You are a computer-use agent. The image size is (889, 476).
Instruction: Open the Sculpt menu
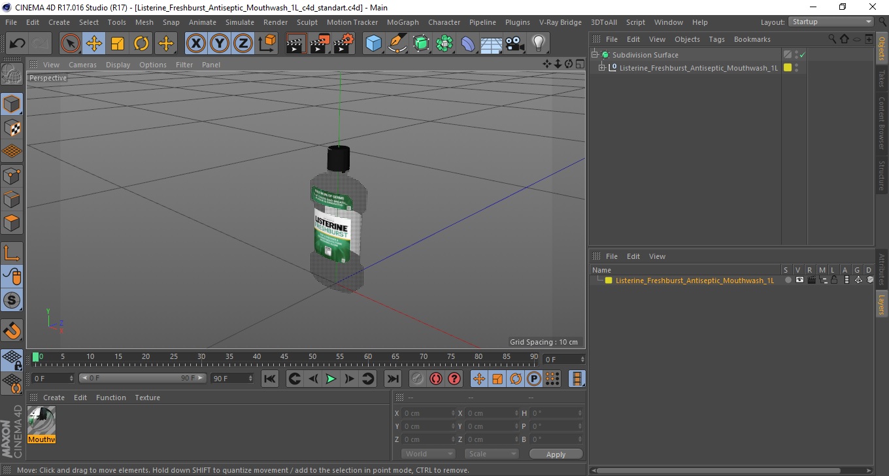pyautogui.click(x=307, y=22)
